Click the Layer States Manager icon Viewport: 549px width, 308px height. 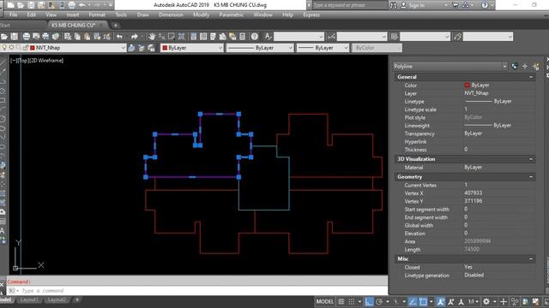tap(151, 48)
